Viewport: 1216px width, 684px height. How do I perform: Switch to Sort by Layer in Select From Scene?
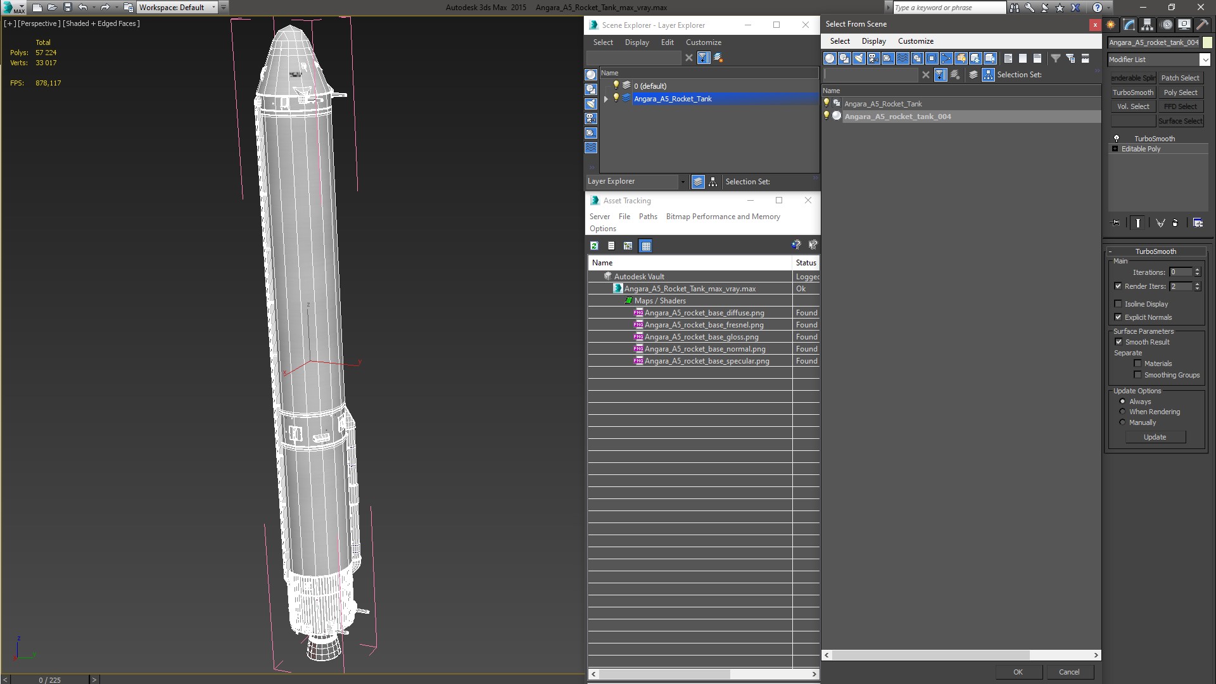973,75
